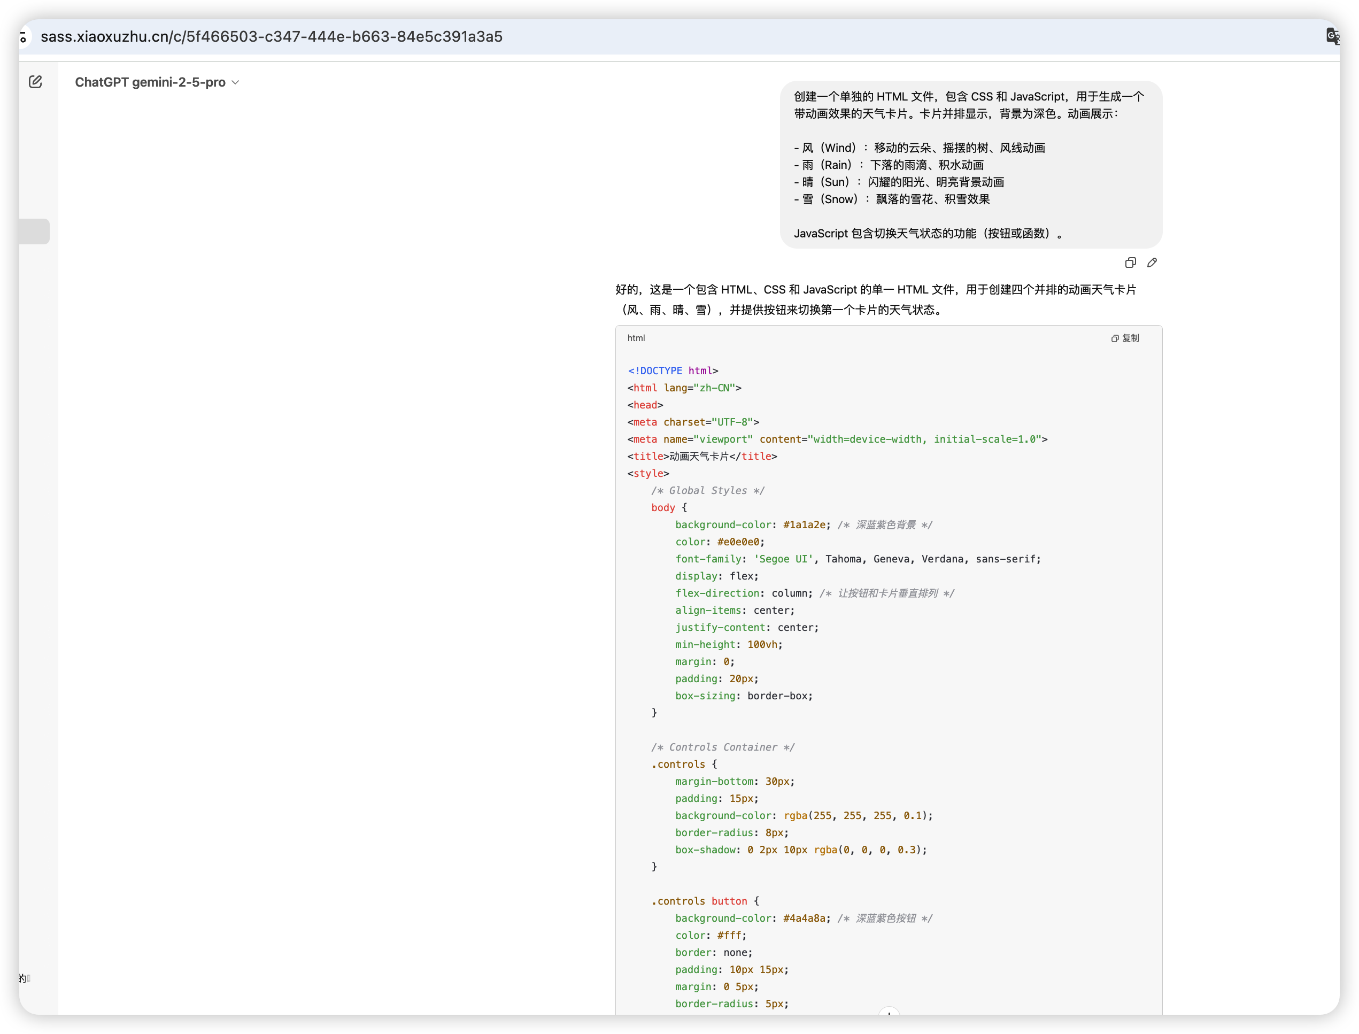Copy the user's prompt using its copy icon
This screenshot has width=1359, height=1034.
click(1130, 263)
